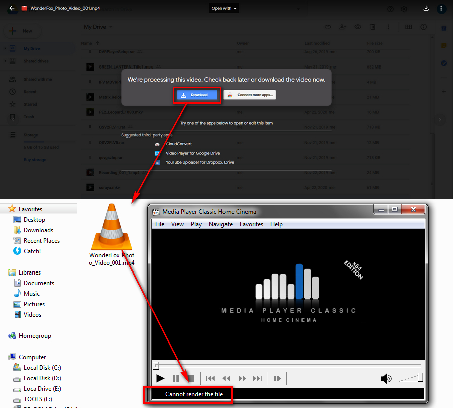Click the New button in Drive
This screenshot has height=410, width=453.
22,31
